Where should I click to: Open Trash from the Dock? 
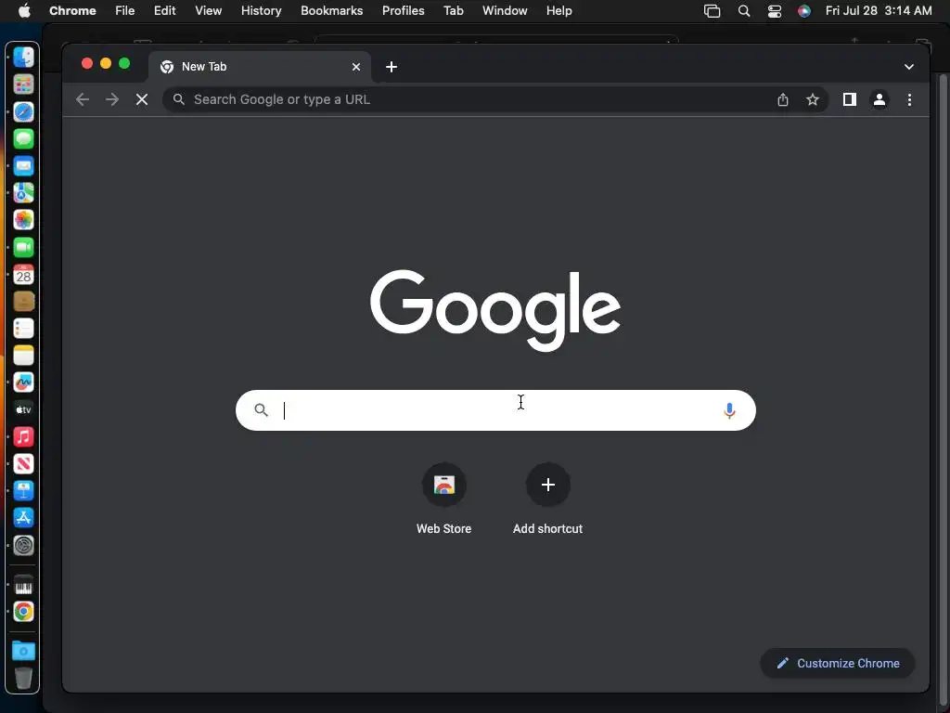(23, 678)
